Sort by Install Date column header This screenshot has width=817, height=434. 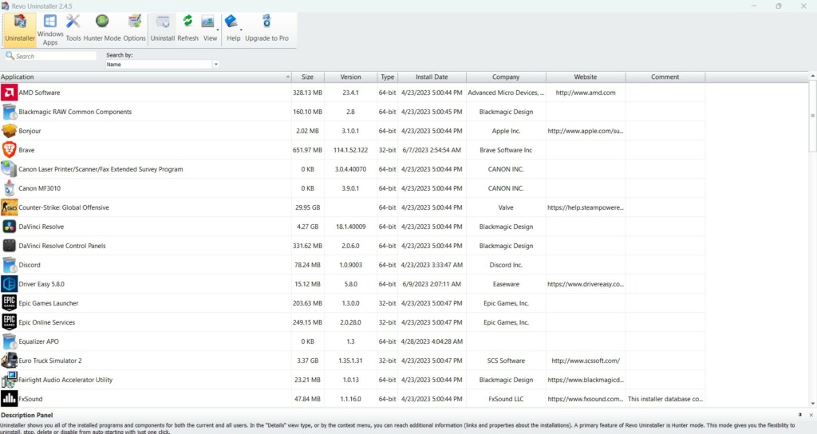tap(432, 77)
